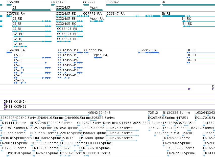This screenshot has width=215, height=157.
Task: Click the Sh gene label
Action: pos(163,2)
